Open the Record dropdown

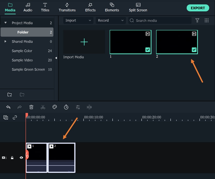point(111,20)
